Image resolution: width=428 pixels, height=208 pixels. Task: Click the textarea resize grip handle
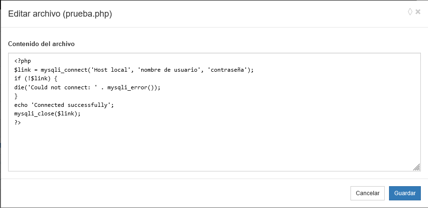[x=417, y=167]
